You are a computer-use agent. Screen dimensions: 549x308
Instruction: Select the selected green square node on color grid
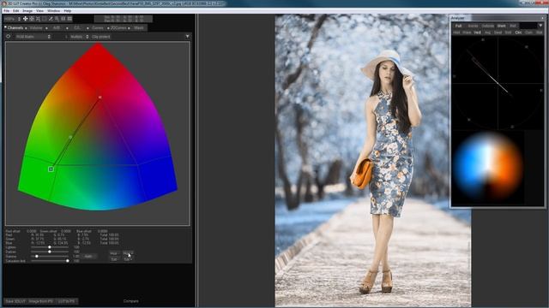(51, 169)
